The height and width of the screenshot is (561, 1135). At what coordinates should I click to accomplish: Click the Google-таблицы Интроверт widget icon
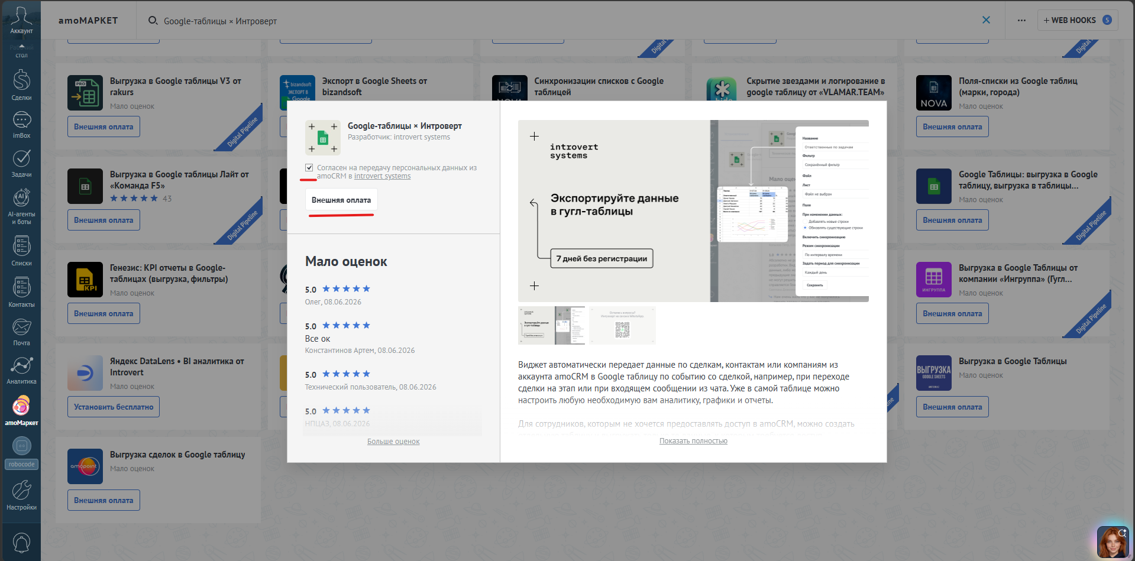point(323,137)
